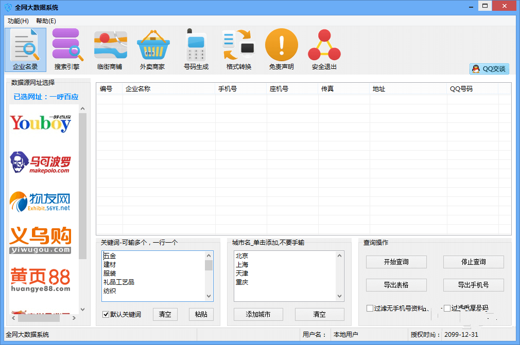Launch the 格式转换 format conversion tool
The image size is (520, 345).
point(239,50)
